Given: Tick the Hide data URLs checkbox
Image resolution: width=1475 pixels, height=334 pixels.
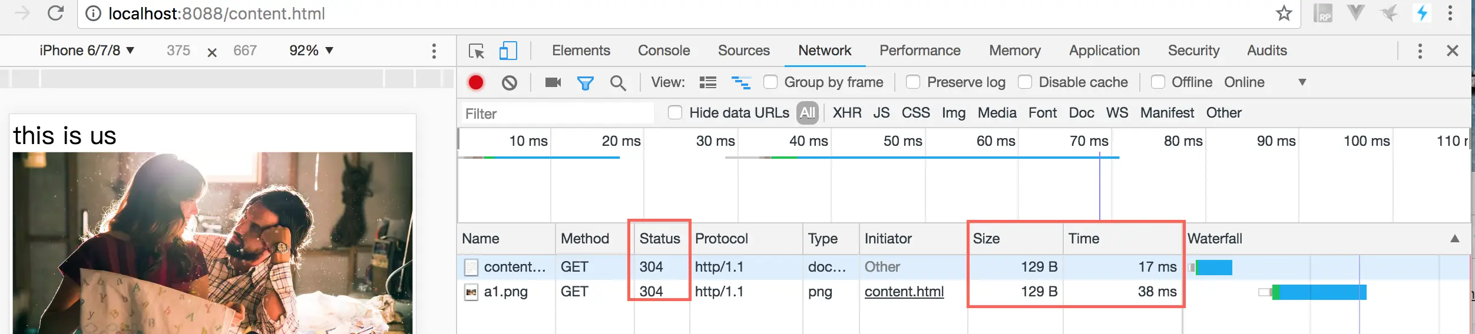Looking at the screenshot, I should 675,112.
